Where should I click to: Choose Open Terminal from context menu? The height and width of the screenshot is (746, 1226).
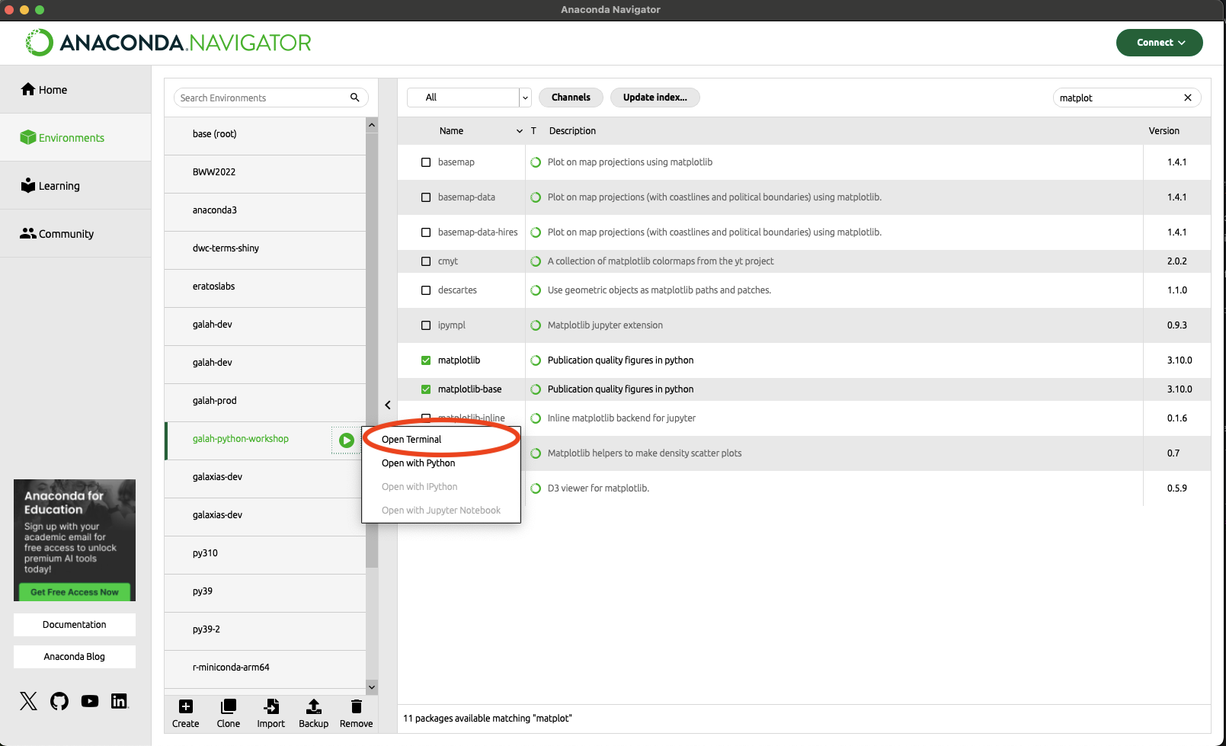[411, 440]
